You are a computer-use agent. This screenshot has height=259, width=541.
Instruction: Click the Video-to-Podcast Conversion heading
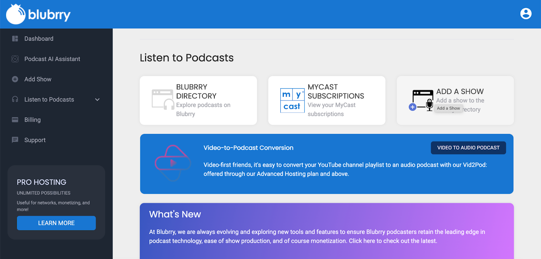click(x=249, y=148)
